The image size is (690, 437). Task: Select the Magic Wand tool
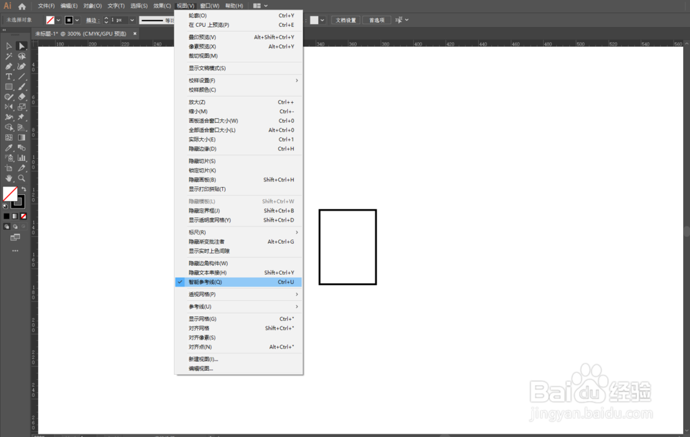pos(9,57)
